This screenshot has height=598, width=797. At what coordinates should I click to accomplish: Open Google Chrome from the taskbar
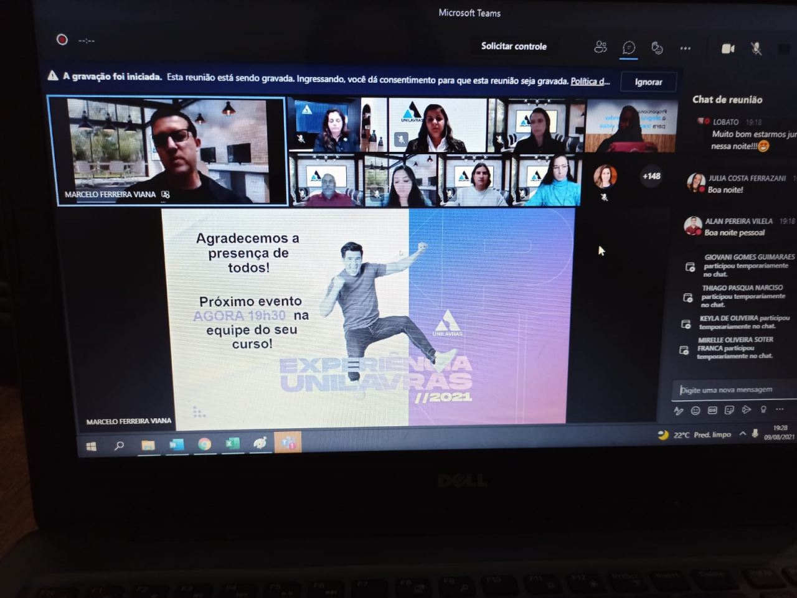coord(204,444)
